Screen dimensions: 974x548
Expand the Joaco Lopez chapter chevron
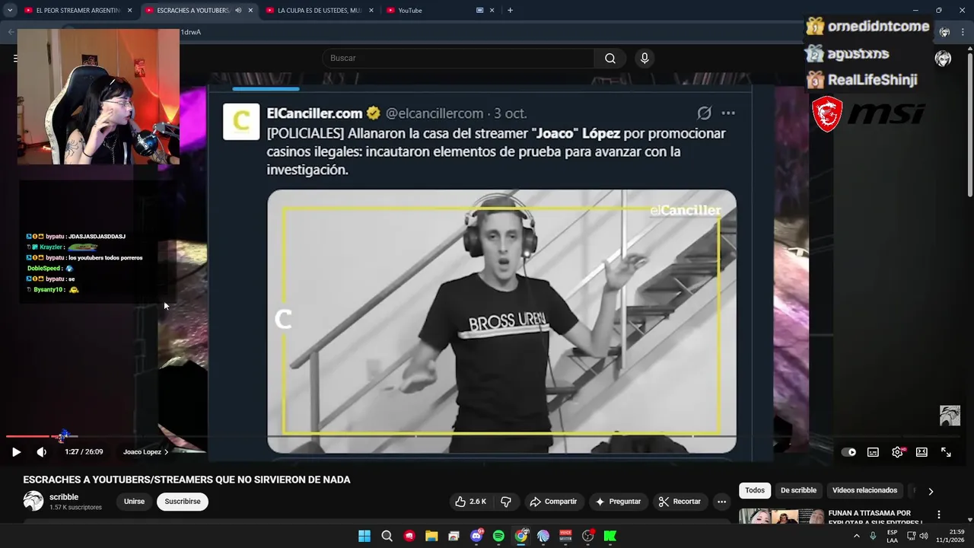(166, 452)
